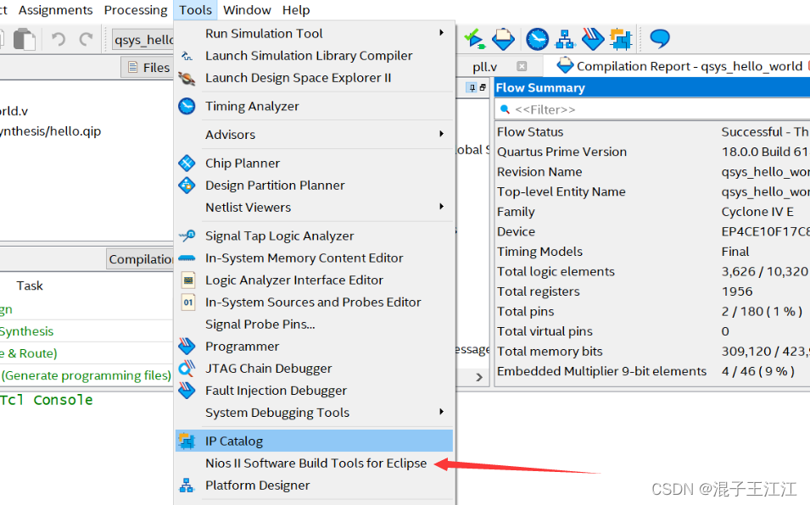The height and width of the screenshot is (505, 810).
Task: Click the Family value Cyclone IV E
Action: [x=757, y=212]
